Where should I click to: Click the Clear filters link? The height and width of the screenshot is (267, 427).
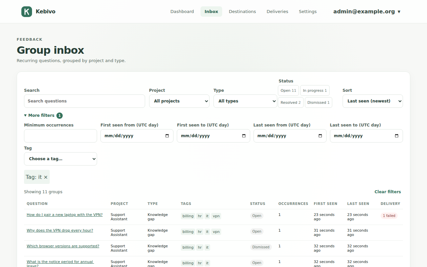tap(388, 192)
